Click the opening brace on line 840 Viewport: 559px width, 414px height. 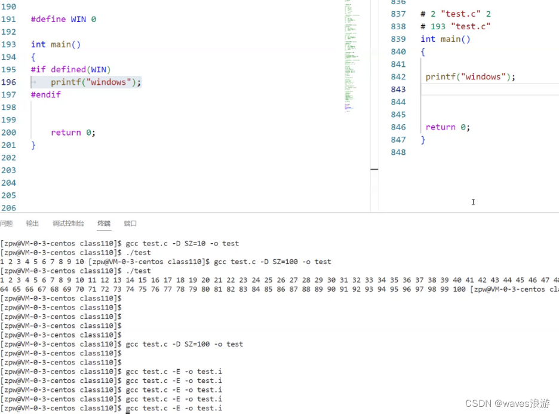pos(423,52)
